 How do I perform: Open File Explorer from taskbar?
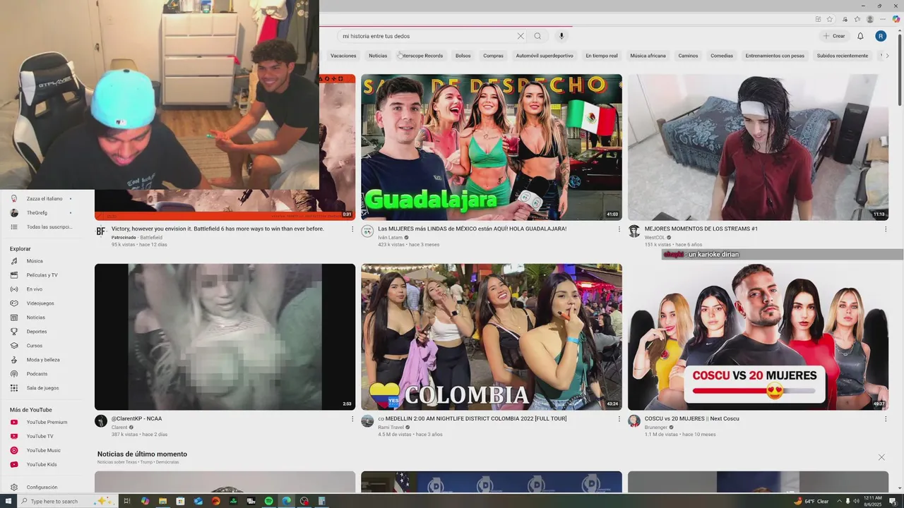coord(162,501)
